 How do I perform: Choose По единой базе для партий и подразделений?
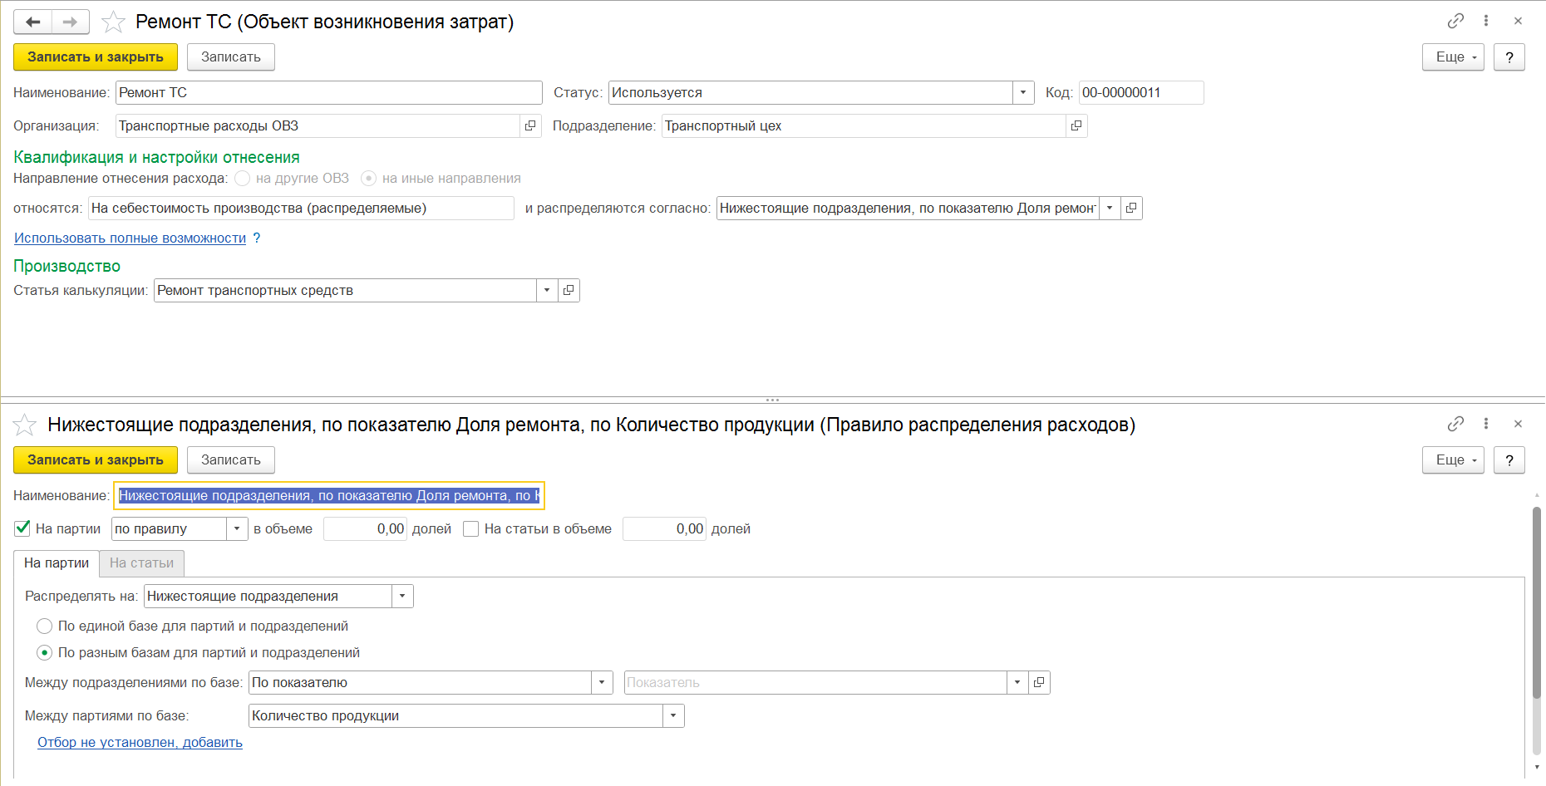(x=45, y=626)
